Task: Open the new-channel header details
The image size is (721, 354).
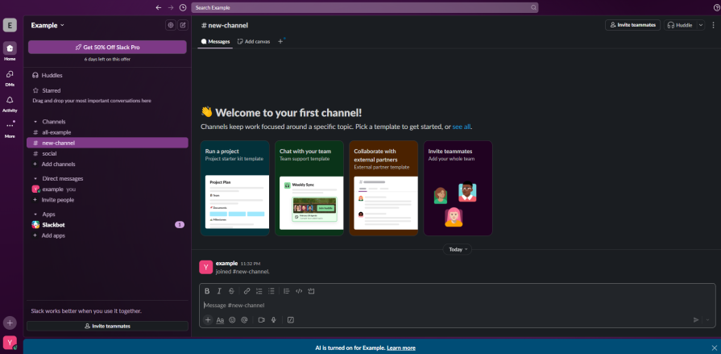Action: [225, 25]
